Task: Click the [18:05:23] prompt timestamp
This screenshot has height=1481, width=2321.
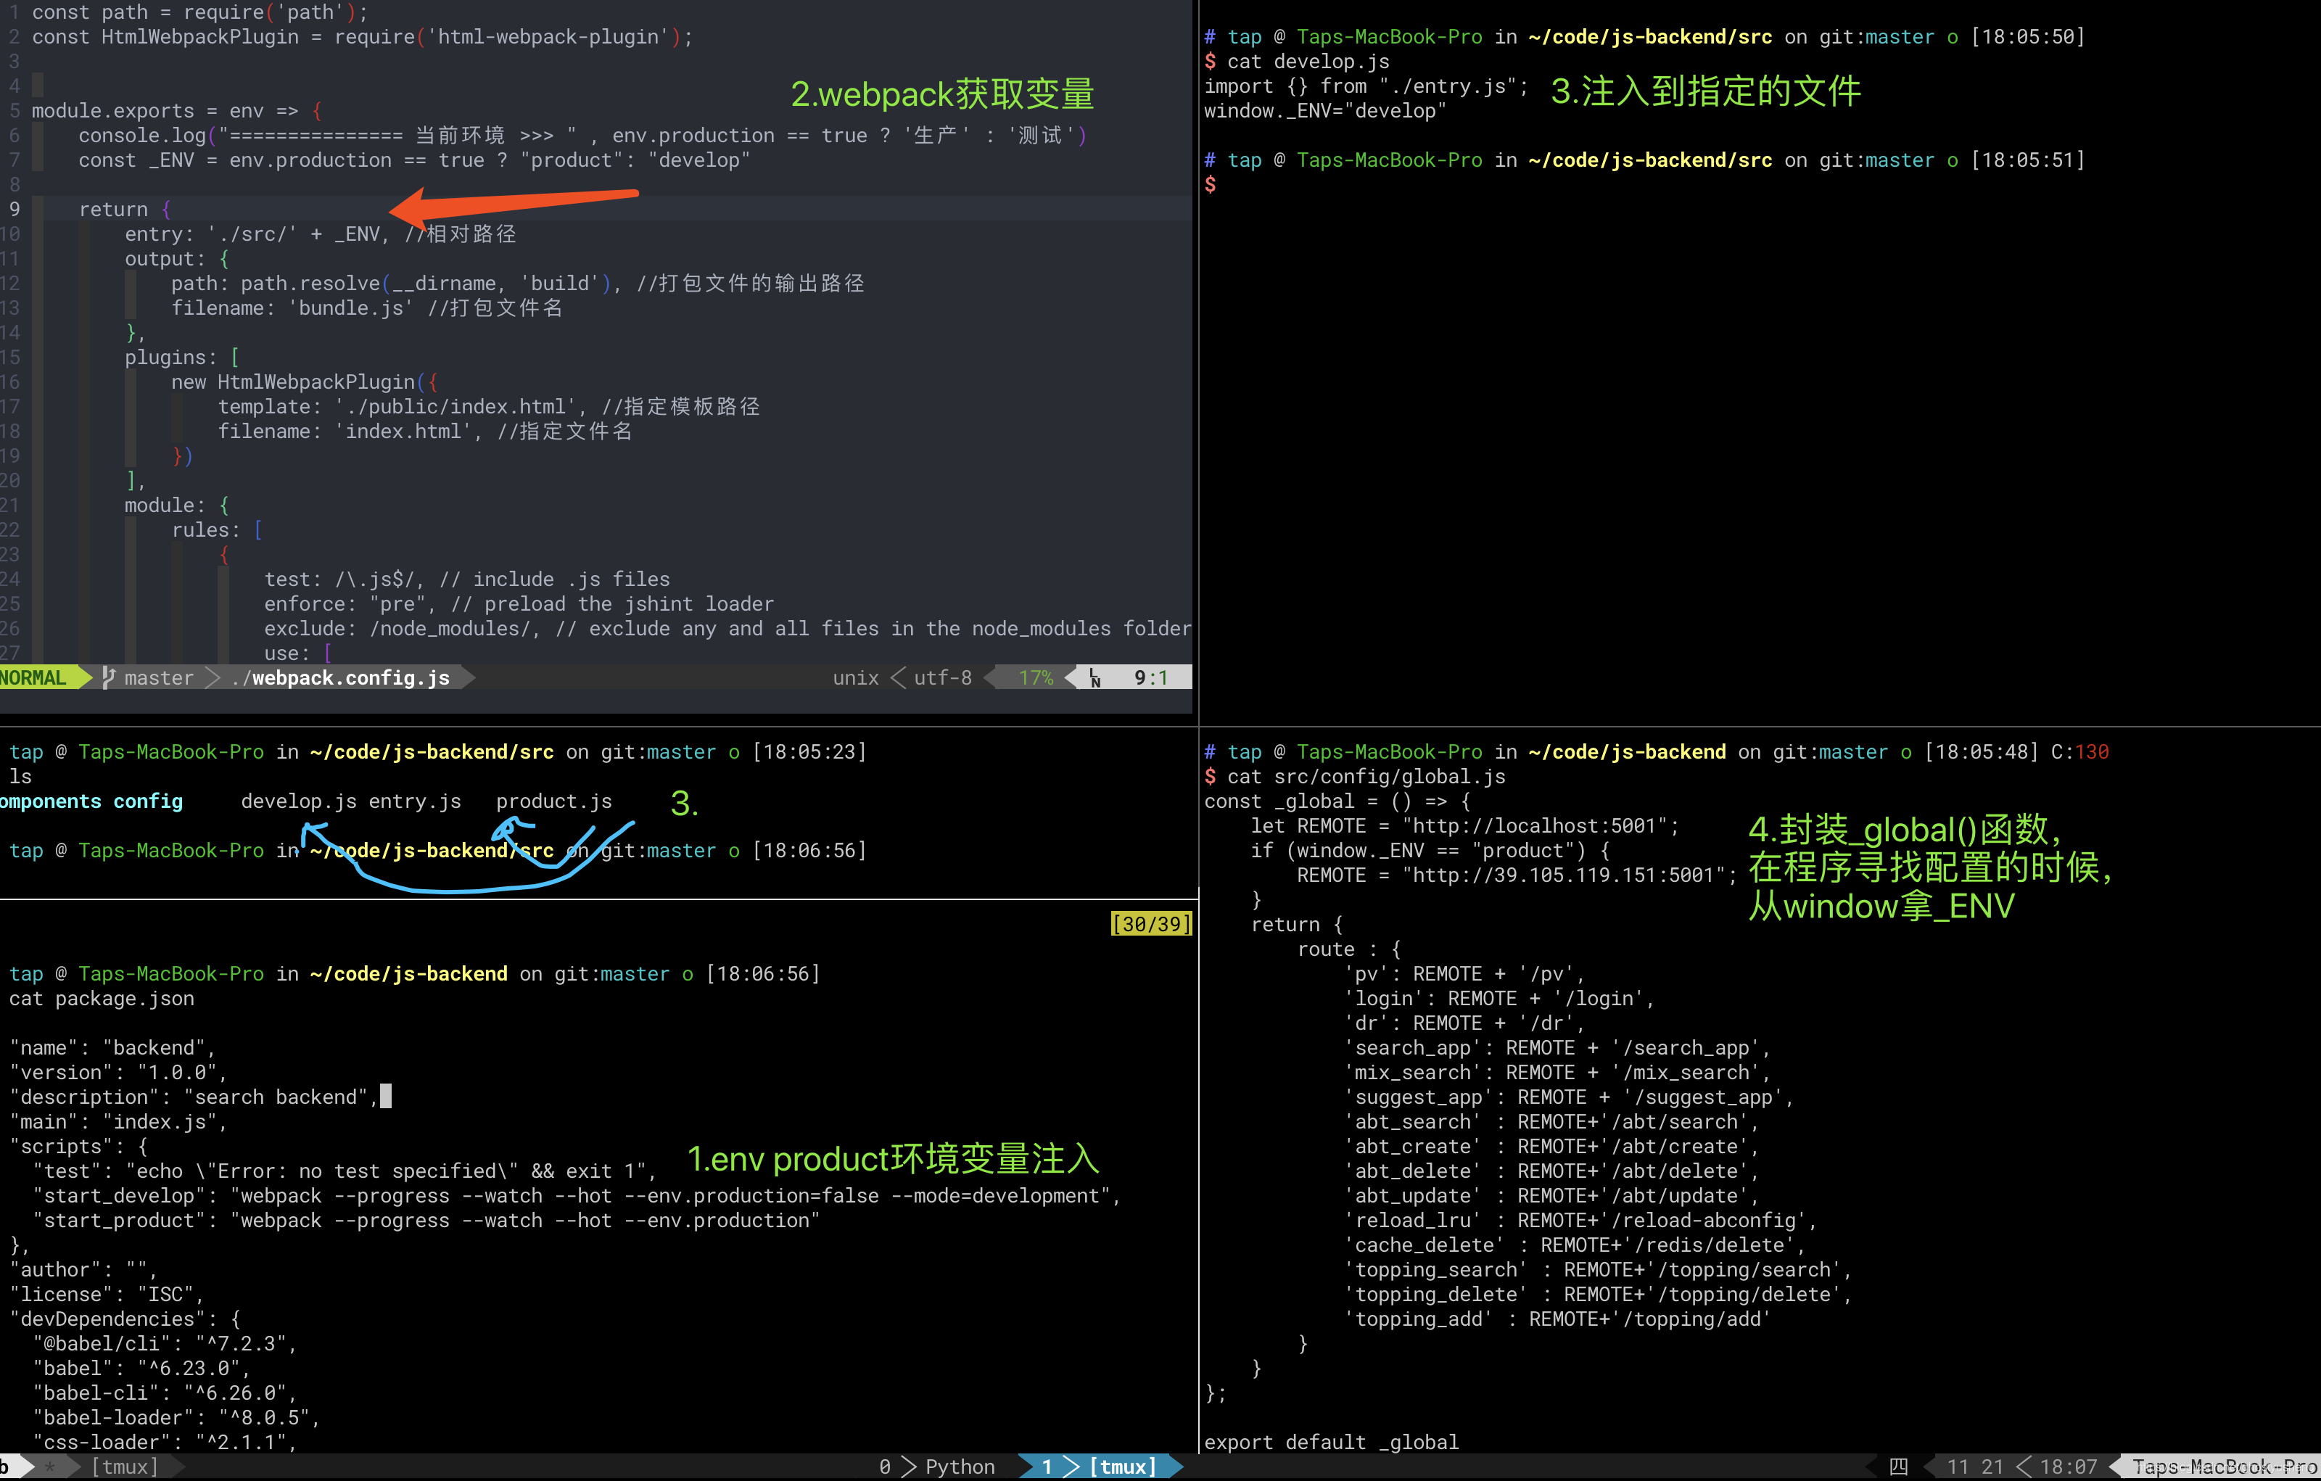Action: pyautogui.click(x=809, y=751)
